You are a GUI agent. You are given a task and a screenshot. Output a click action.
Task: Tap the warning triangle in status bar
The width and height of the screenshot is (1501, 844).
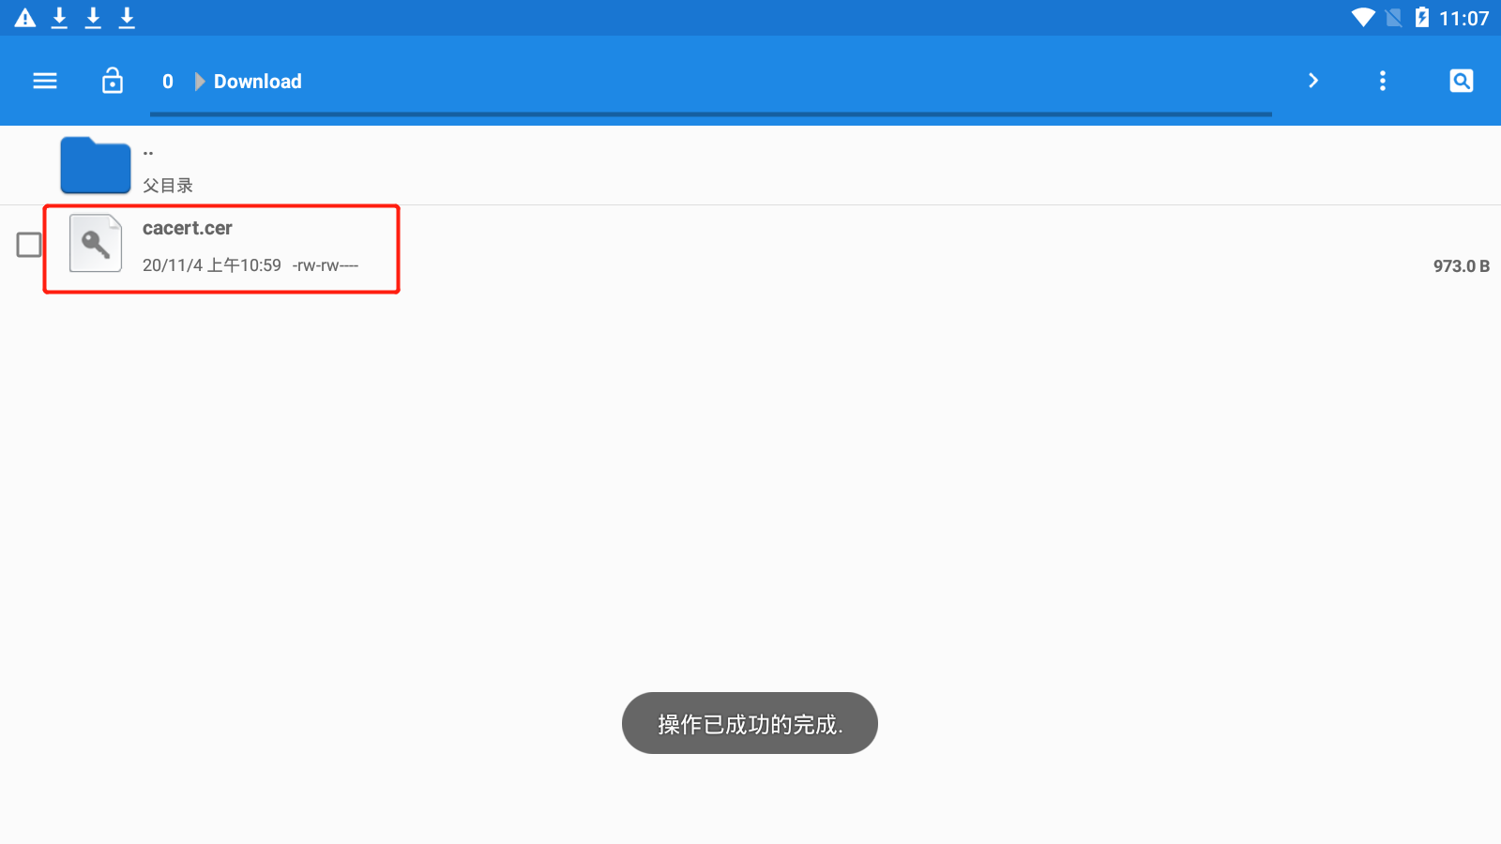tap(25, 18)
